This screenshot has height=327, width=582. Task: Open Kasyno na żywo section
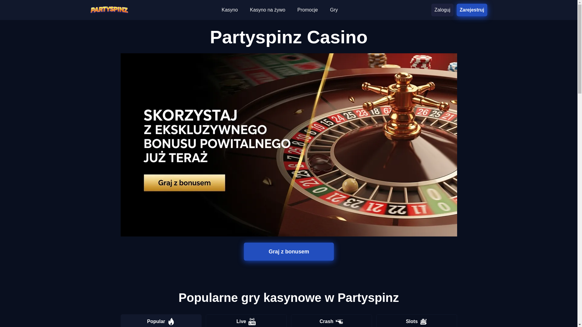(x=267, y=10)
